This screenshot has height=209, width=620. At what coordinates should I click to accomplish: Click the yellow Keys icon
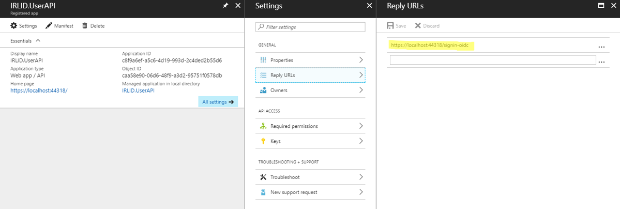tap(263, 141)
